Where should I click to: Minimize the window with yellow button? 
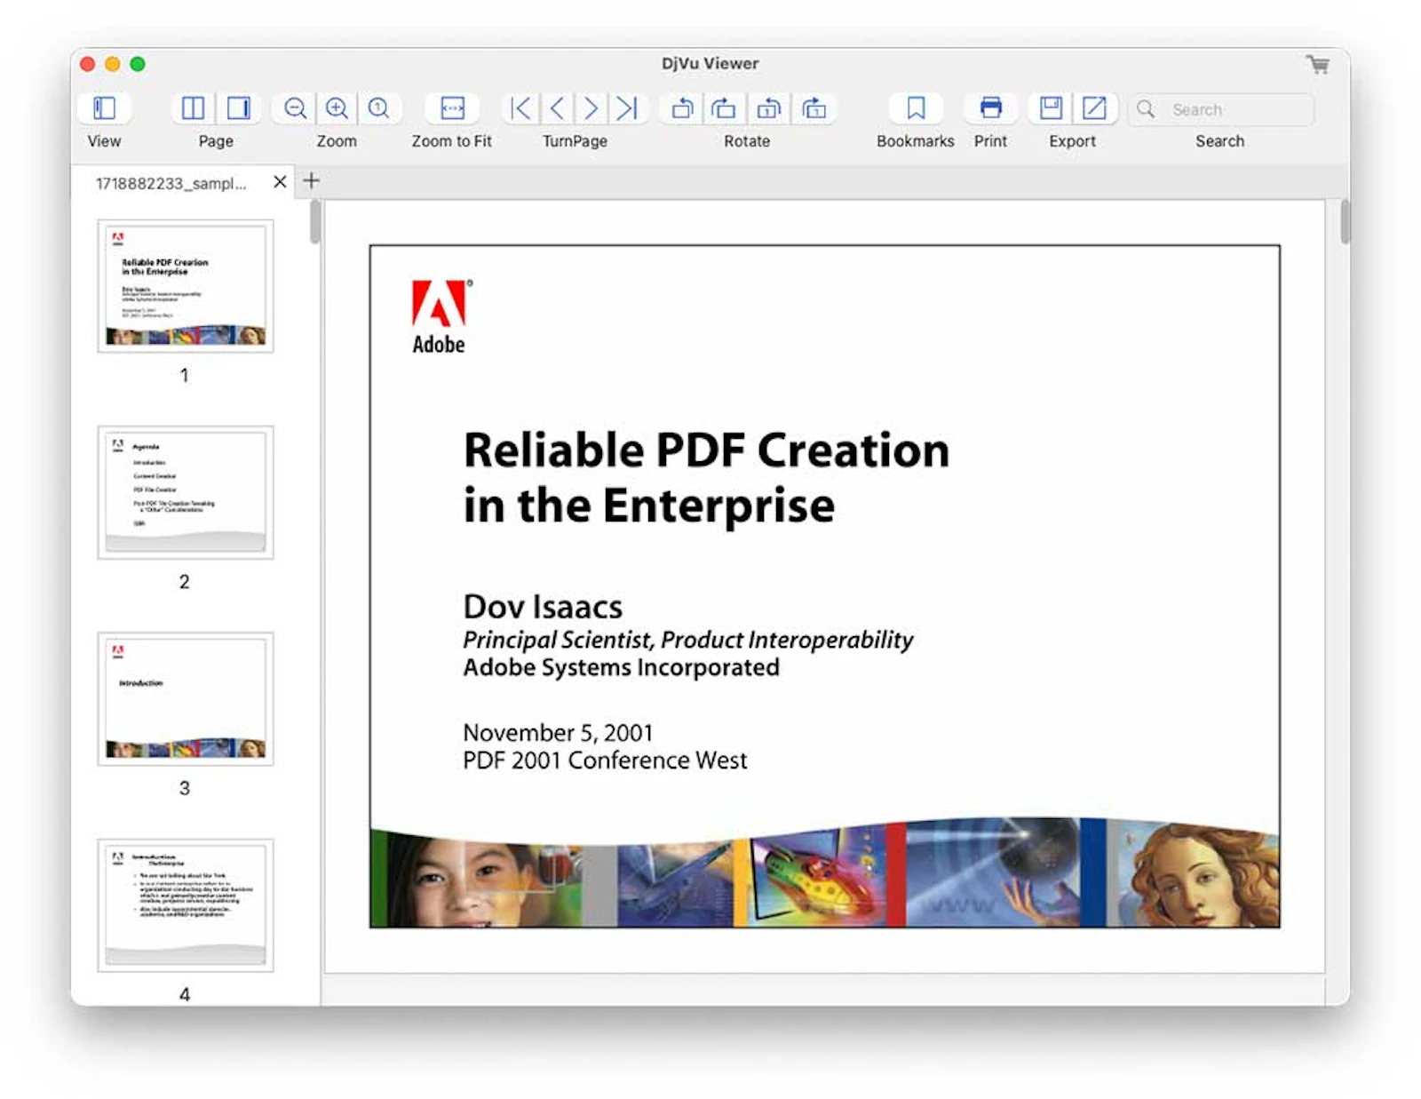(x=112, y=64)
